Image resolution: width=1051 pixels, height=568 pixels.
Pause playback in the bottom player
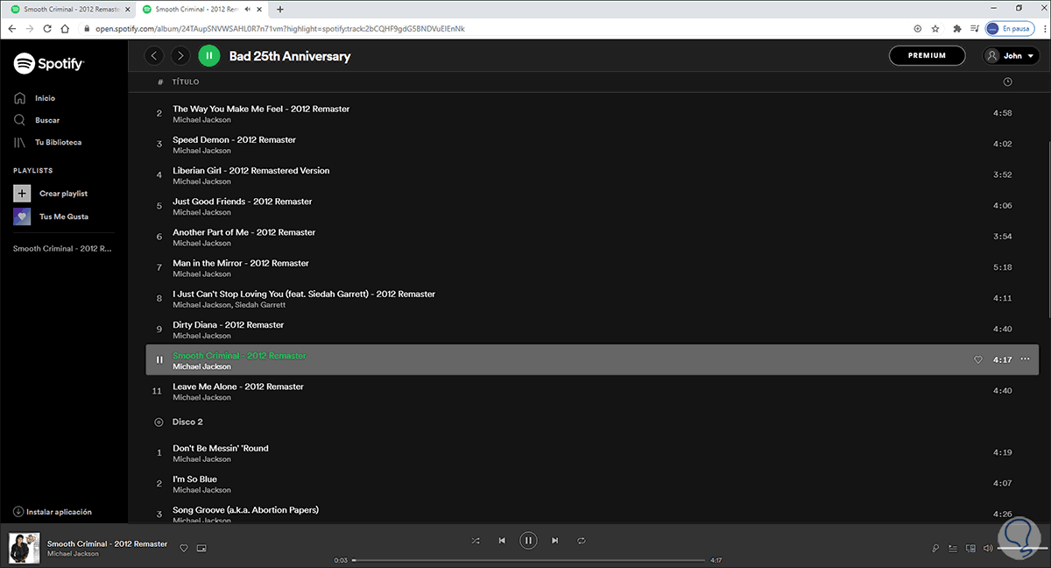click(528, 541)
